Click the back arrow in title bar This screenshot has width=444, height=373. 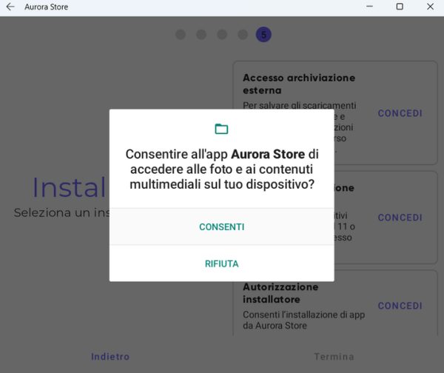(x=10, y=7)
